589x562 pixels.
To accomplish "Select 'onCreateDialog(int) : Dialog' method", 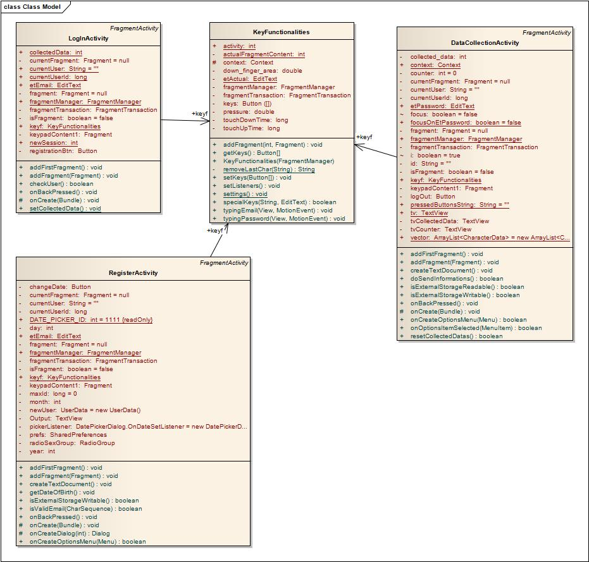I will click(70, 534).
